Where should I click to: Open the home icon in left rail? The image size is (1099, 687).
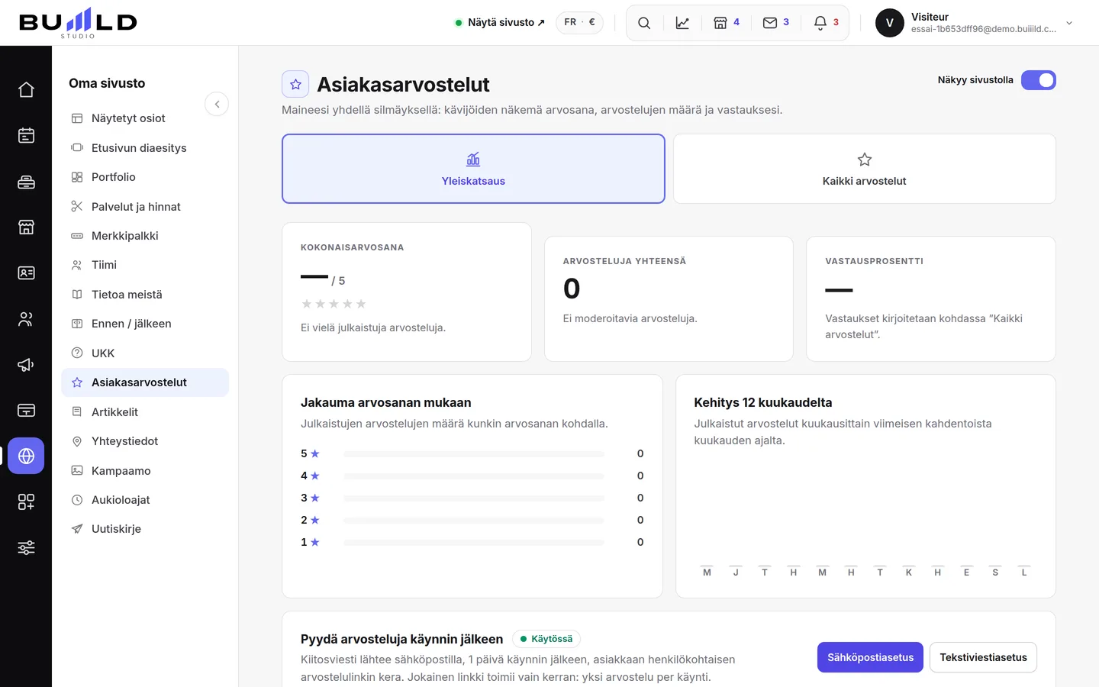pyautogui.click(x=26, y=89)
